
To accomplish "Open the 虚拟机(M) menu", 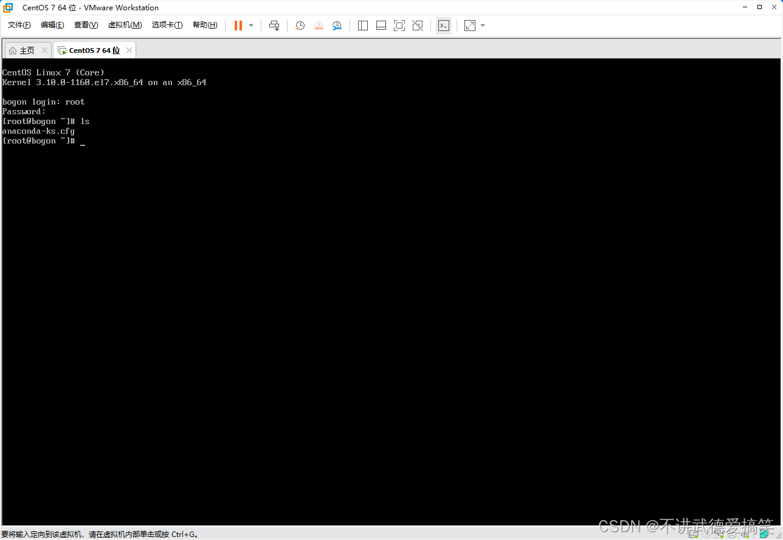I will point(125,25).
